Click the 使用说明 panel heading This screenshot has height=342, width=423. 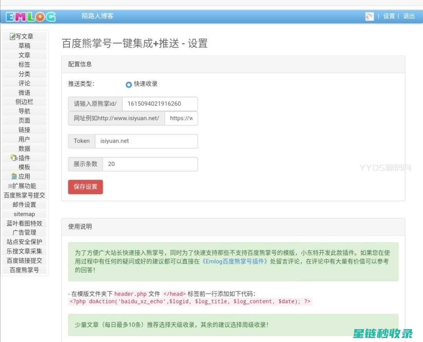[80, 227]
